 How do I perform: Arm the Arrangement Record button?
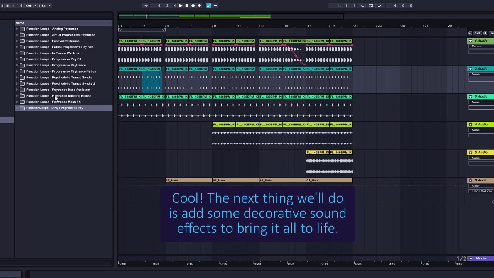(x=193, y=5)
